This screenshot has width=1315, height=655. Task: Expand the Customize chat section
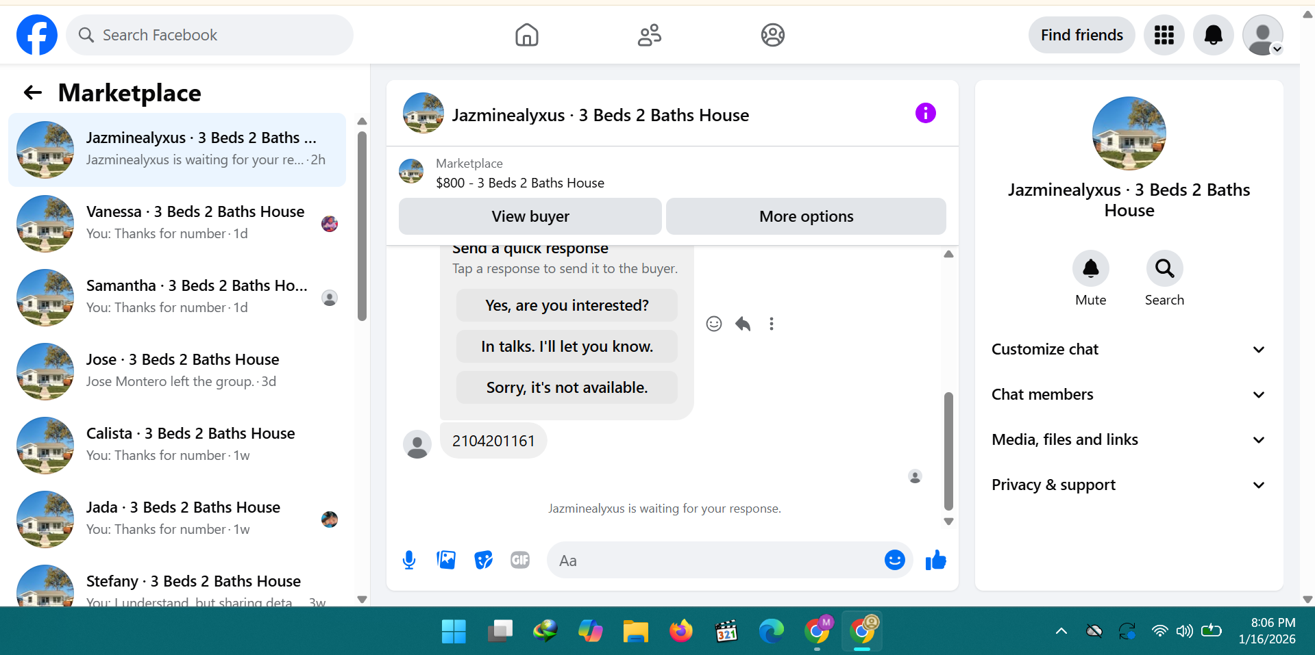tap(1129, 350)
